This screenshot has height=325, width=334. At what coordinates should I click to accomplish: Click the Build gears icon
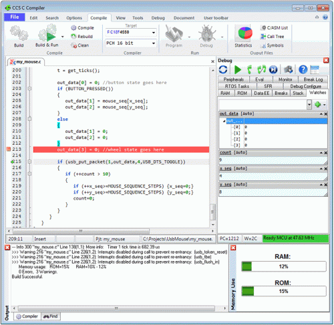click(x=19, y=33)
